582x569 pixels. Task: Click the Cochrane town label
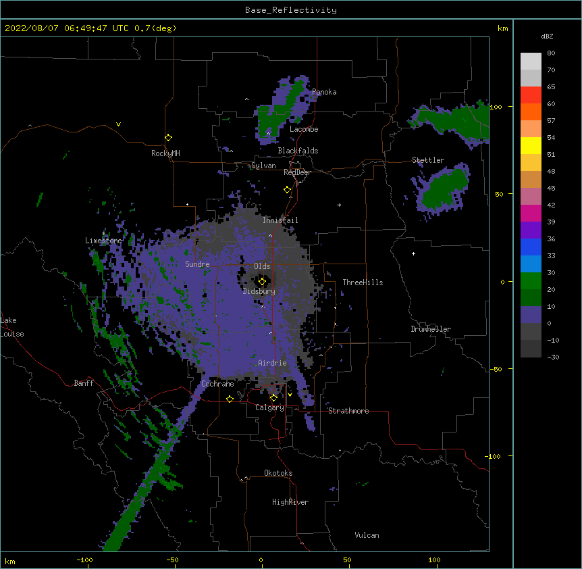click(x=217, y=384)
